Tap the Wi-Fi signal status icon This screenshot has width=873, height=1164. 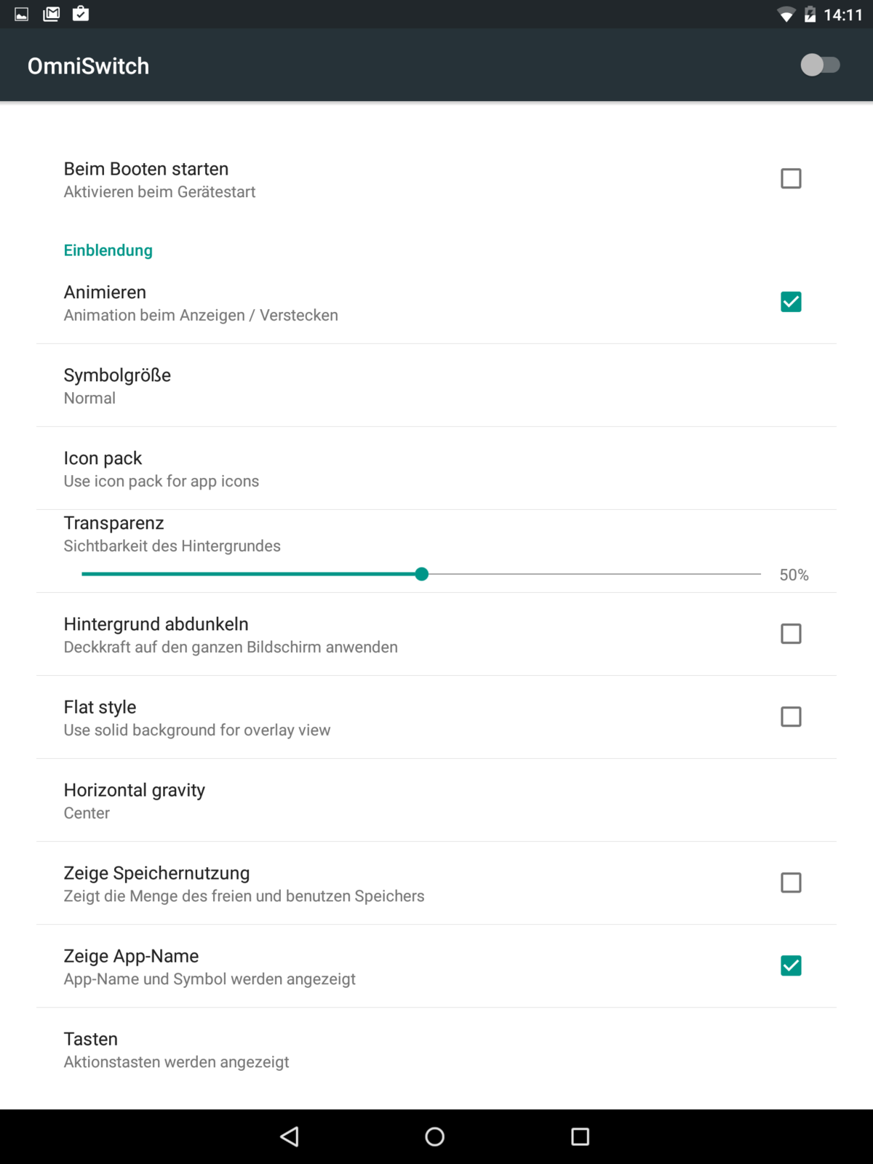[x=786, y=15]
